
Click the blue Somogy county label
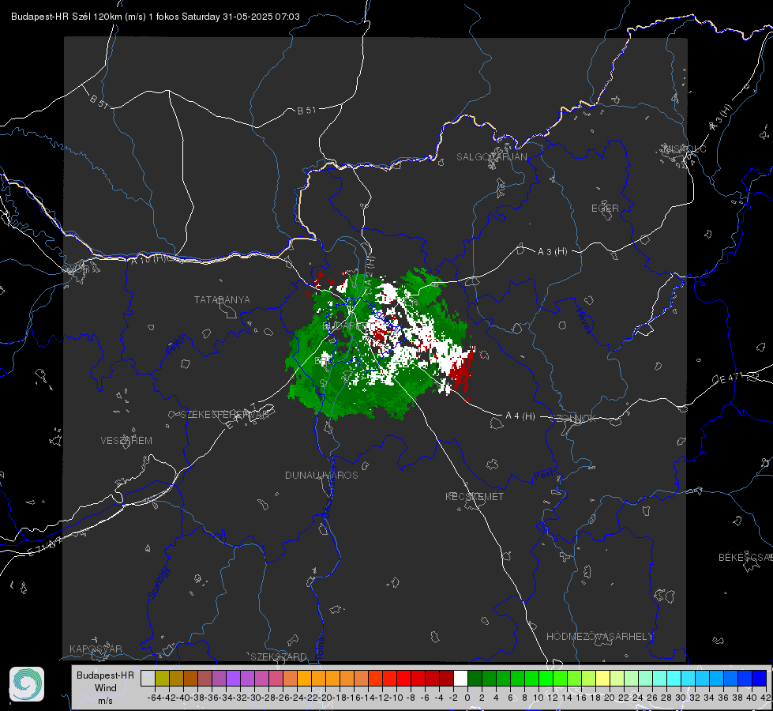[158, 583]
